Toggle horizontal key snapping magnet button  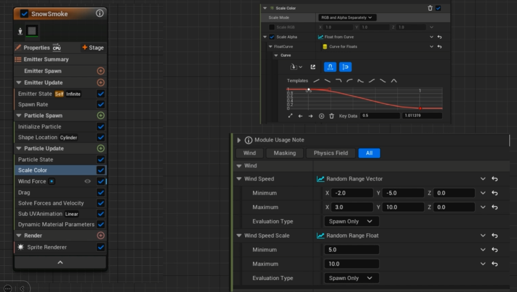tap(330, 67)
